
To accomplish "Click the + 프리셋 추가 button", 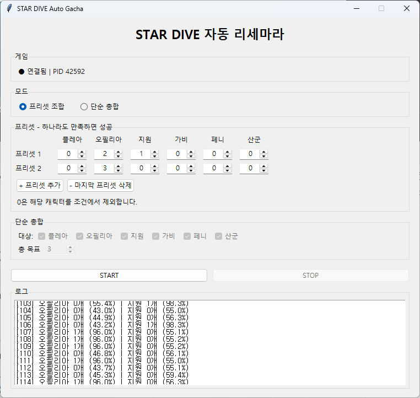I will 40,185.
